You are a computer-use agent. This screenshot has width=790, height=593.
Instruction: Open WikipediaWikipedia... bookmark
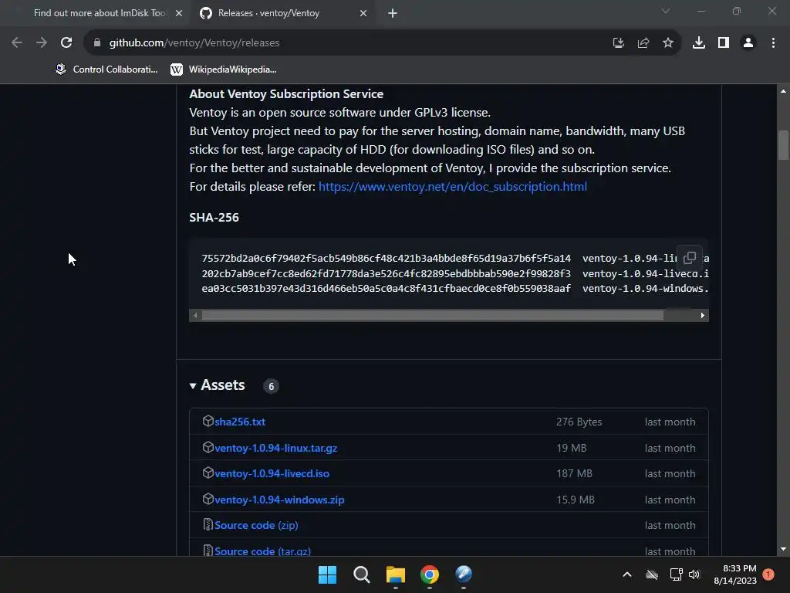point(223,69)
